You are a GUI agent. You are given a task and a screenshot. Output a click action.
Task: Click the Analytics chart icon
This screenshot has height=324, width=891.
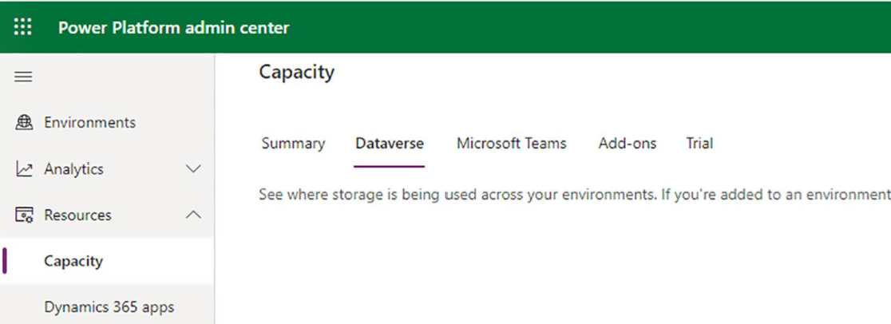[24, 169]
